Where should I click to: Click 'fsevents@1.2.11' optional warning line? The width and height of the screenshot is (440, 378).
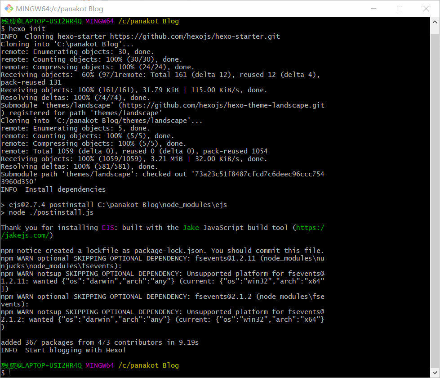(x=163, y=258)
